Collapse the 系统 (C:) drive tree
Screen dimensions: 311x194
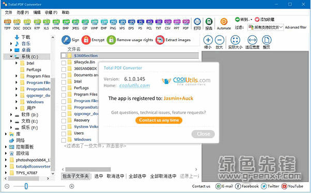11,57
